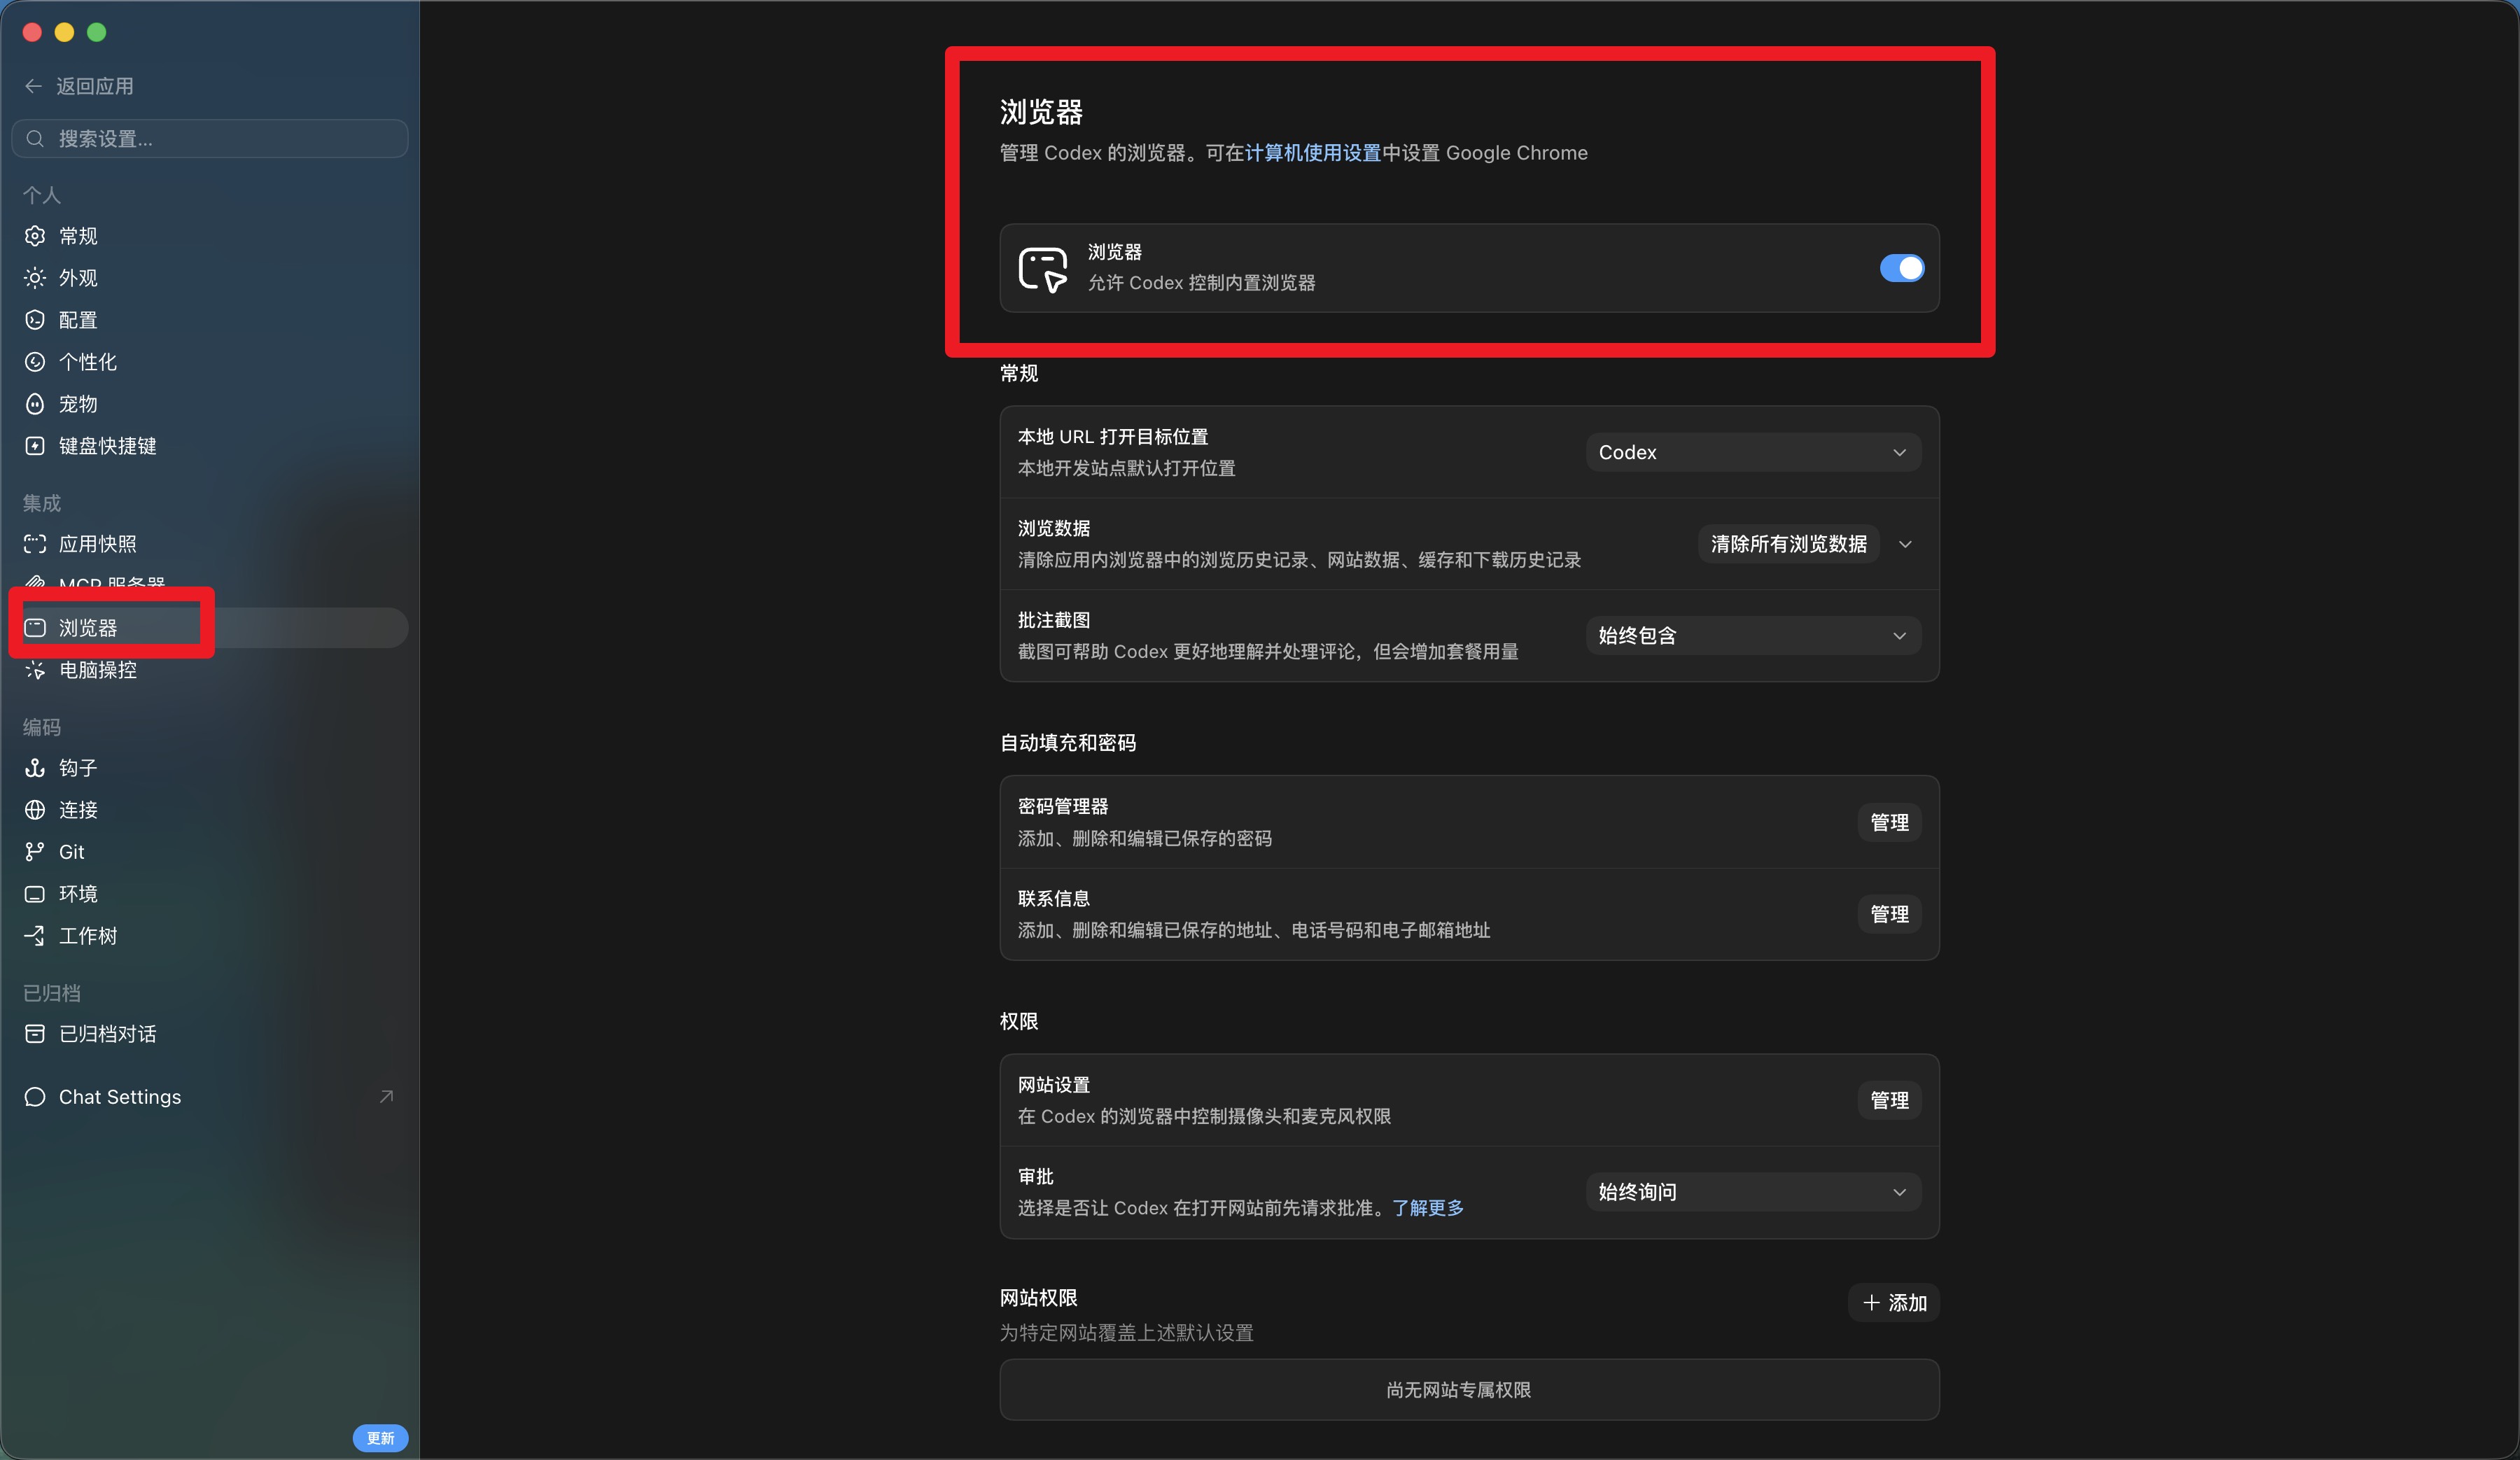Click the browser cursor icon in 浏览器 card
The height and width of the screenshot is (1460, 2520).
click(1043, 269)
